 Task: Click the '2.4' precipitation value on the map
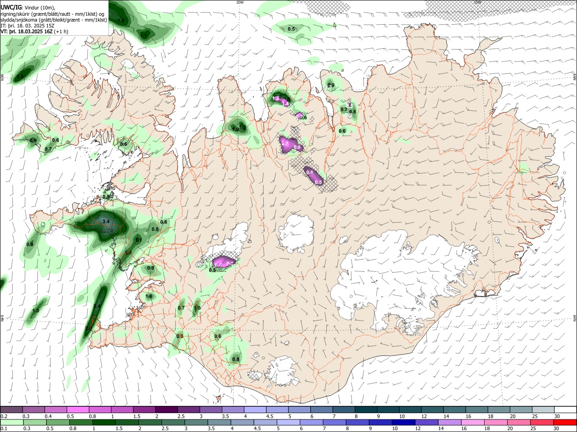pos(97,306)
